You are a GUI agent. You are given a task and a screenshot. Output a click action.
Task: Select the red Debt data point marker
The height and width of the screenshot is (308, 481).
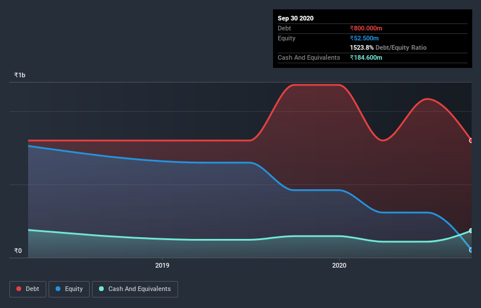[x=471, y=141]
